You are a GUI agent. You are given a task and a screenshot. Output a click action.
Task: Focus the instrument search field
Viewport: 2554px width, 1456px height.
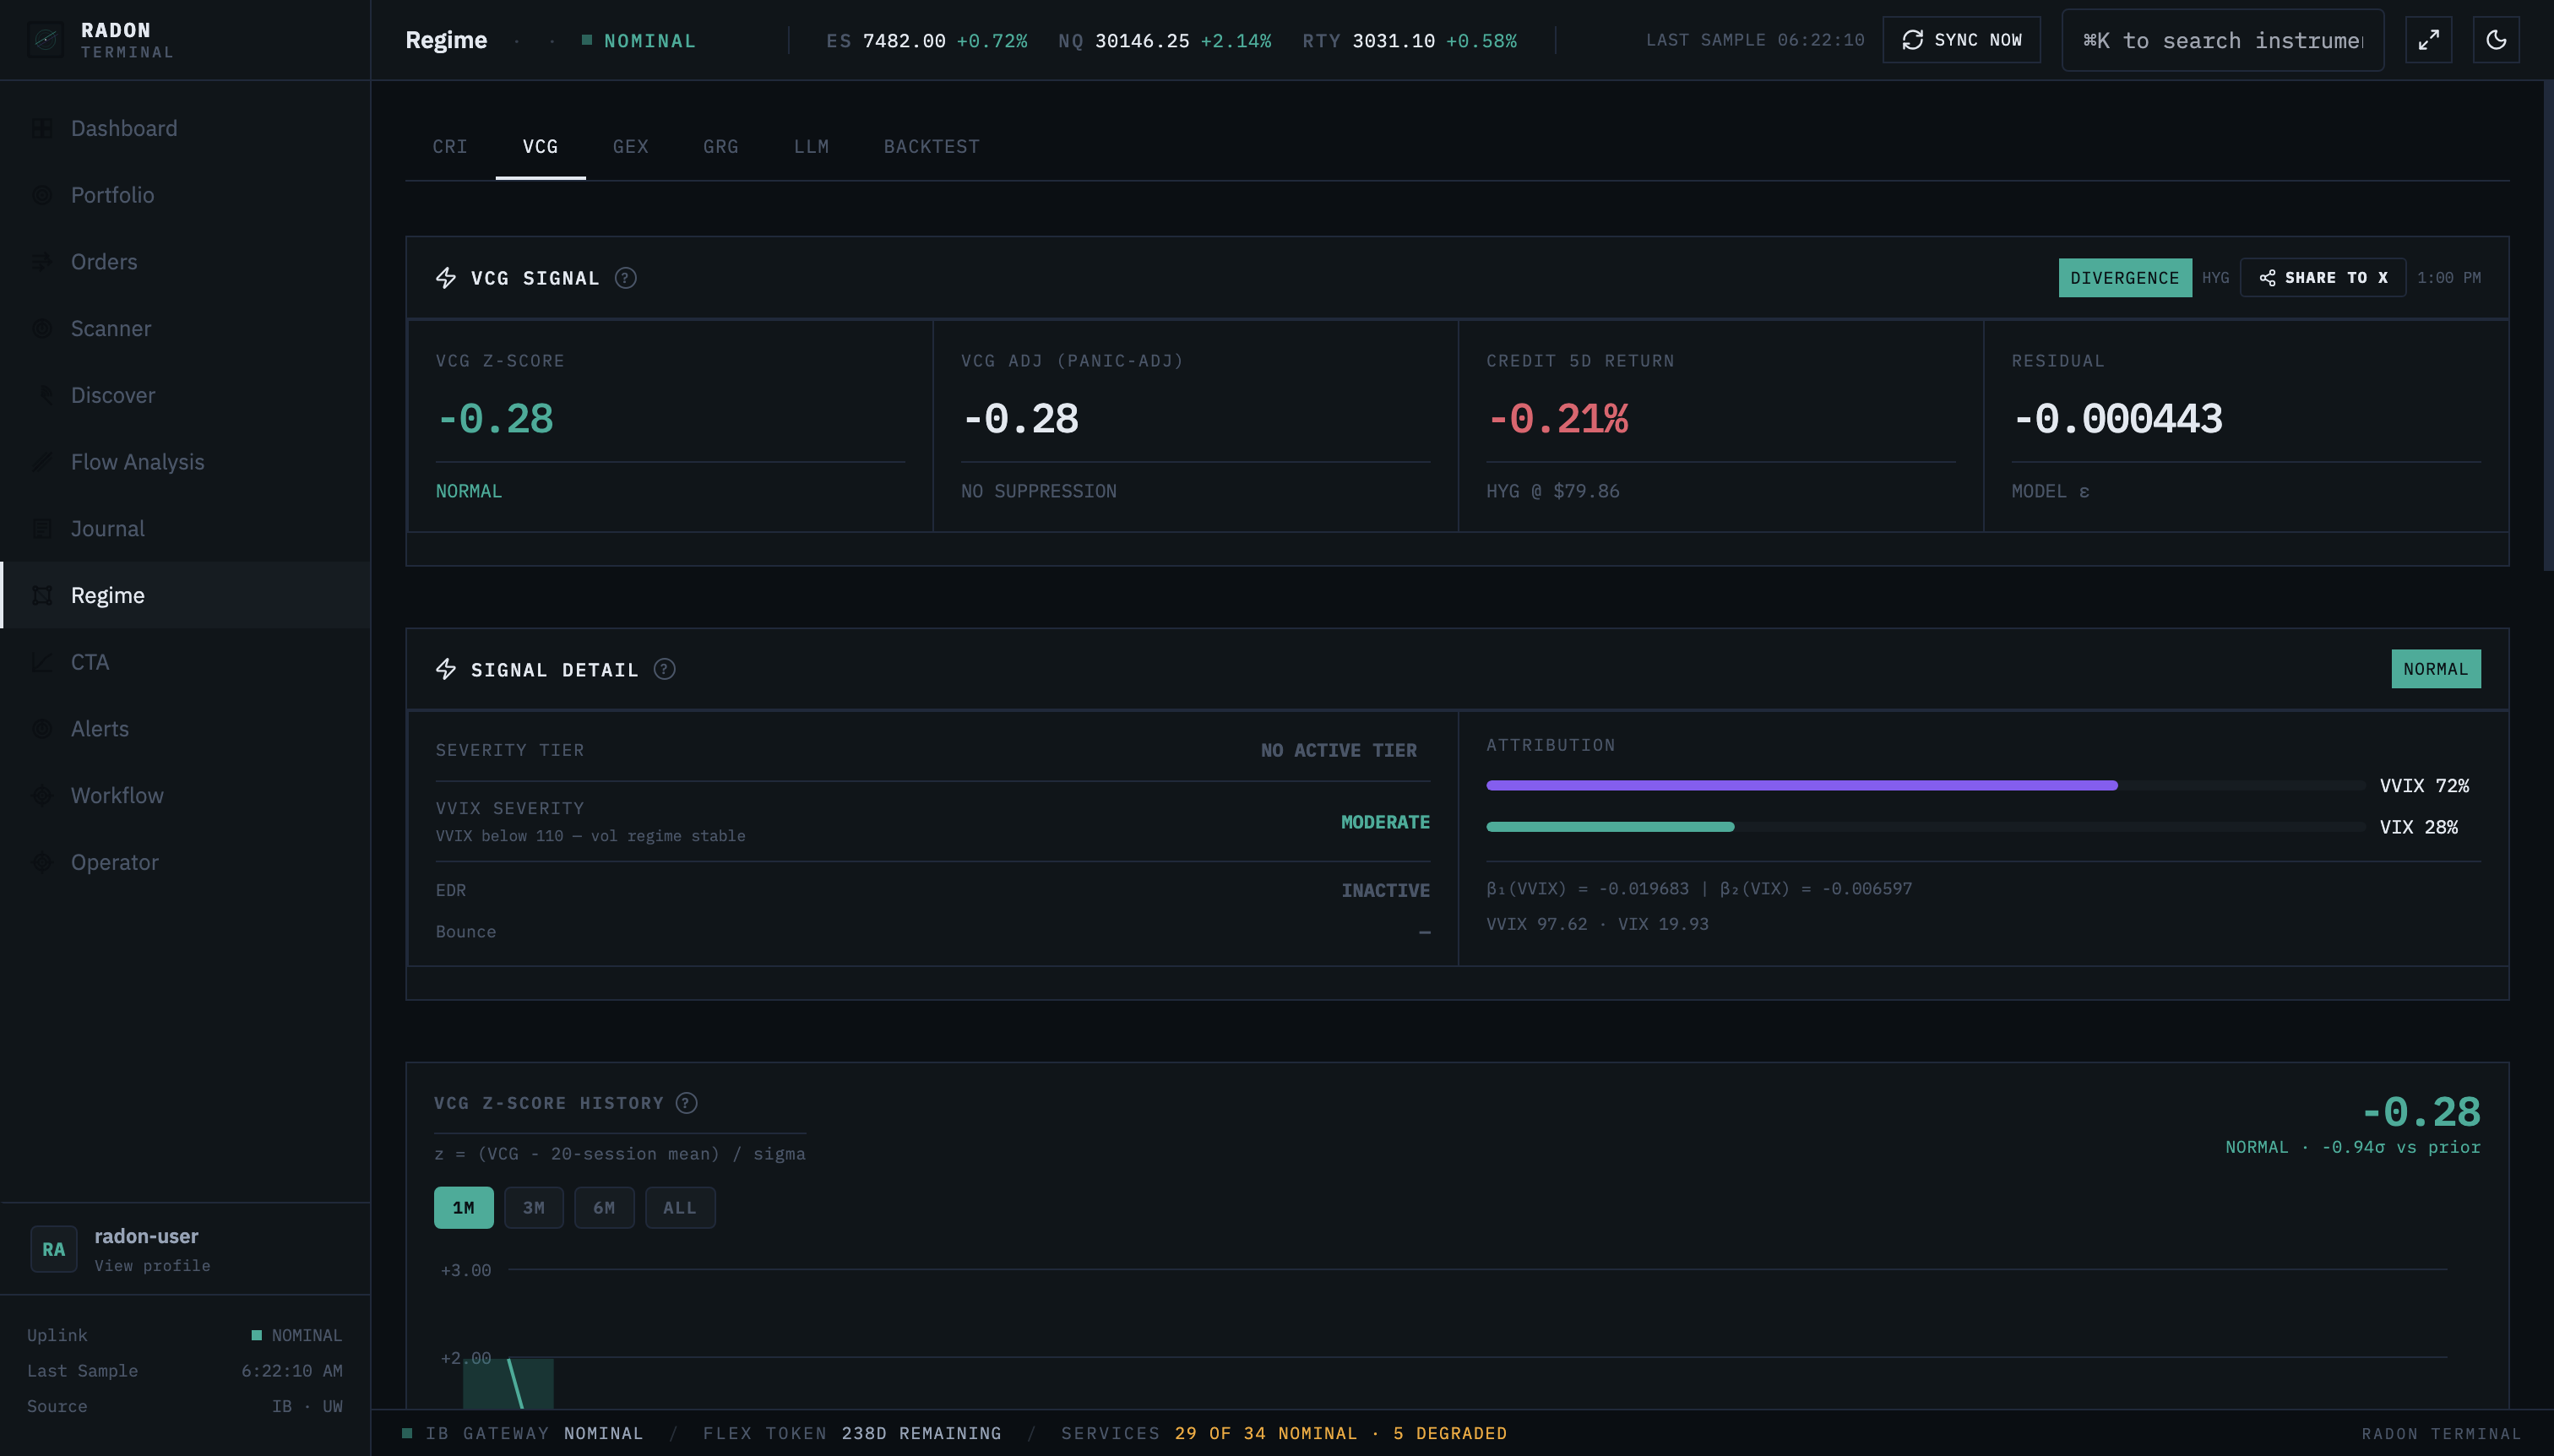[2223, 40]
